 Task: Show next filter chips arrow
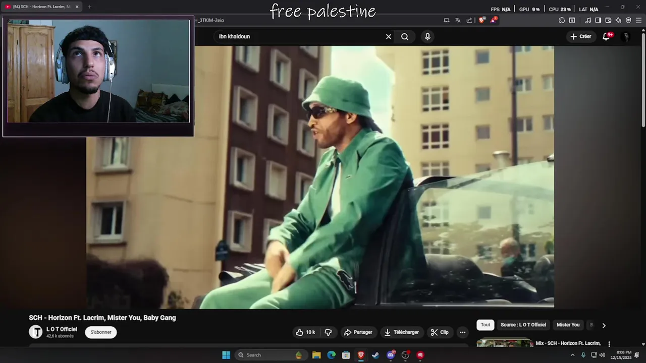604,325
